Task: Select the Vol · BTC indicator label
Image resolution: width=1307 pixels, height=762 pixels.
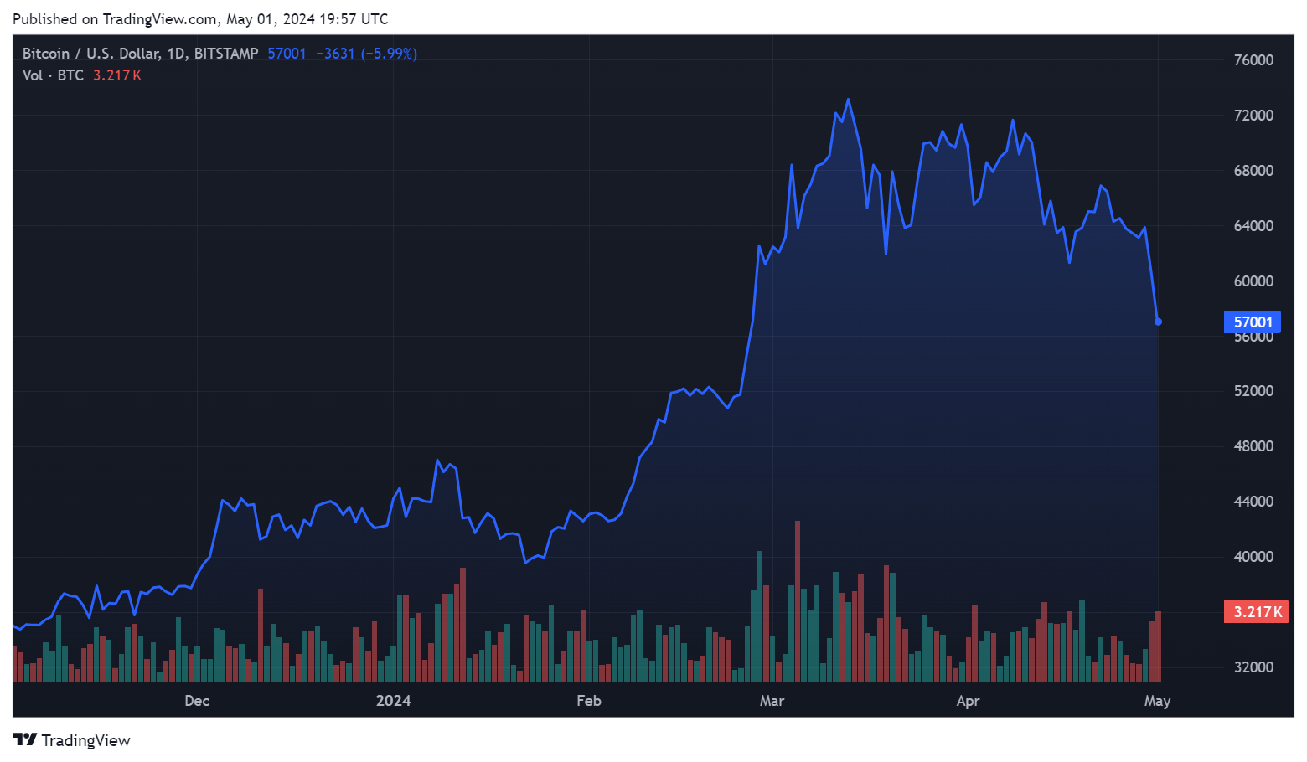Action: point(53,75)
